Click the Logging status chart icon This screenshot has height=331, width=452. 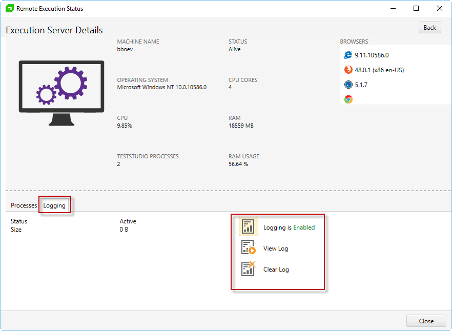[248, 226]
